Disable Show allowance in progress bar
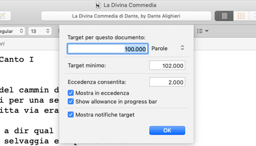Image resolution: width=256 pixels, height=146 pixels. point(71,101)
